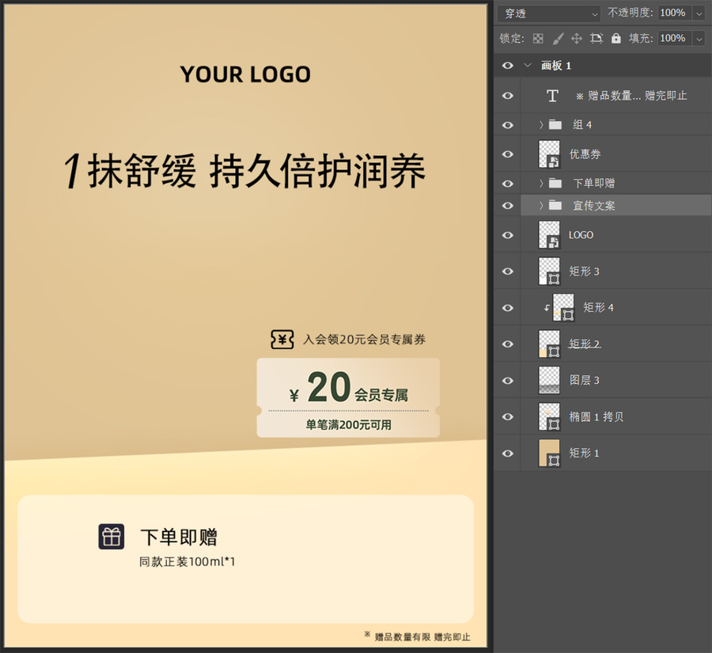
Task: Expand the 组 4 group
Action: click(541, 124)
